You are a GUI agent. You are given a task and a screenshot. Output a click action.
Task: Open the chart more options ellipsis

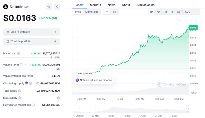pyautogui.click(x=197, y=12)
